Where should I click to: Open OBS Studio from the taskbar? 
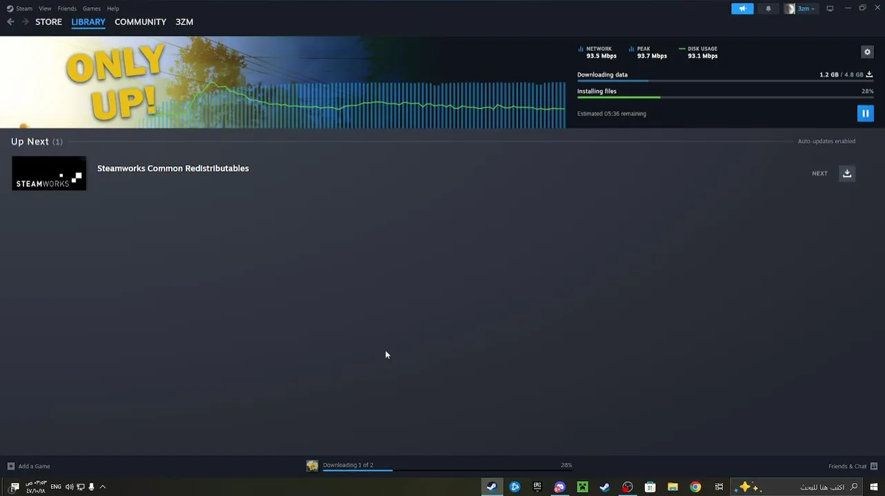click(627, 487)
